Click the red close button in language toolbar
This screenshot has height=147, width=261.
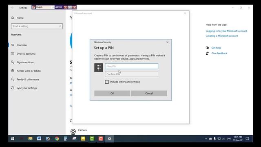(x=74, y=7)
